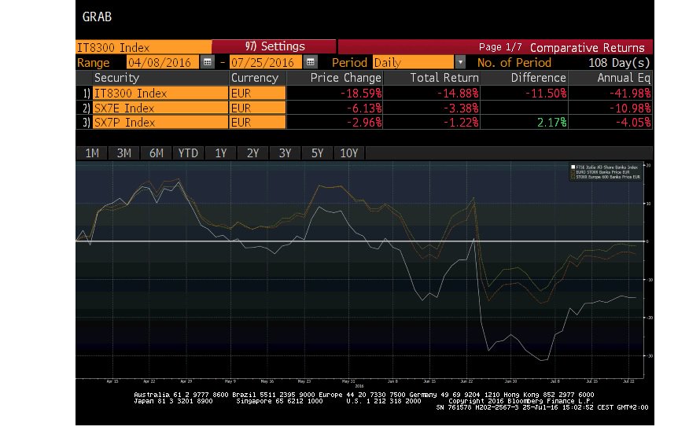Screen dimensions: 689x434
Task: Select the 5Y range tab
Action: pos(317,153)
